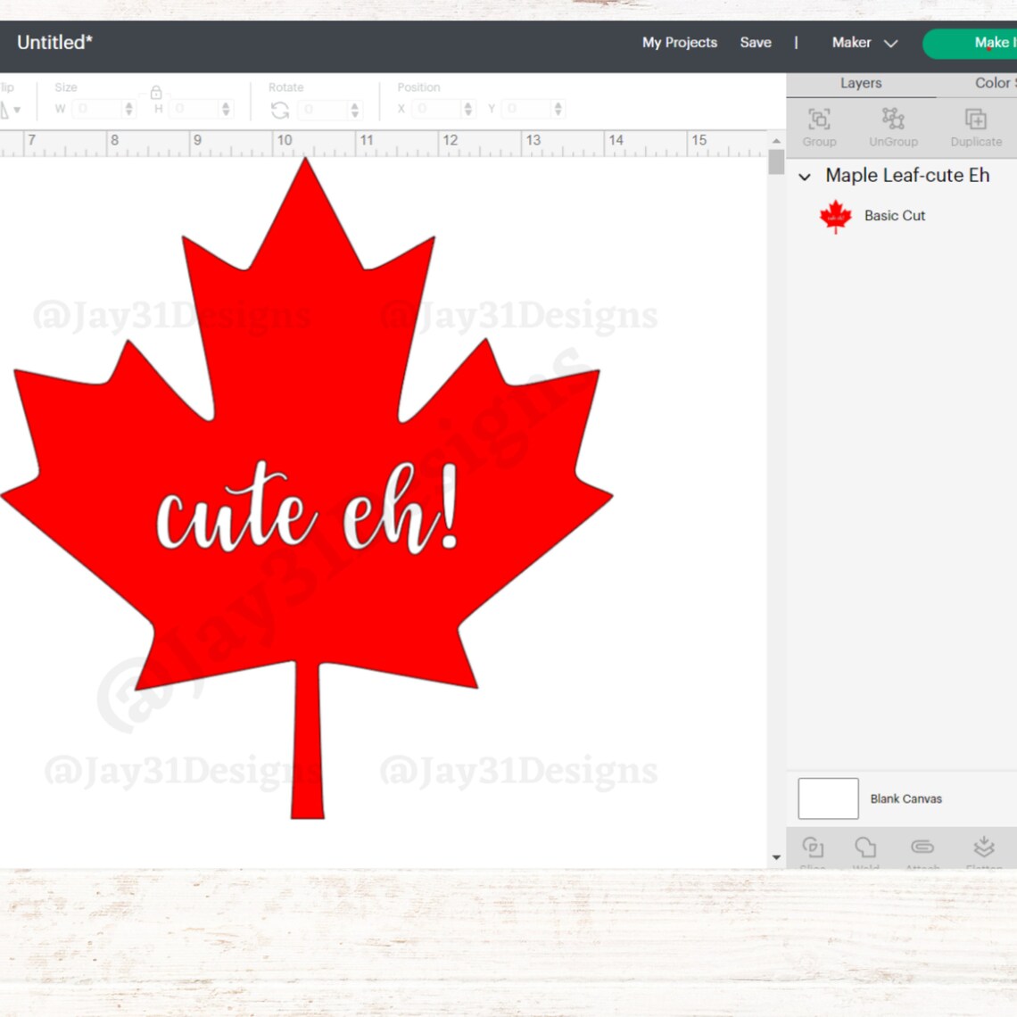Select the Slice tool
This screenshot has height=1017, width=1017.
(813, 847)
